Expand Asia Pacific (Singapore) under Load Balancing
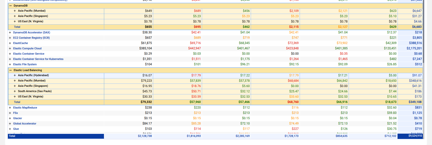Viewport: 432px width, 145px height. (x=15, y=86)
